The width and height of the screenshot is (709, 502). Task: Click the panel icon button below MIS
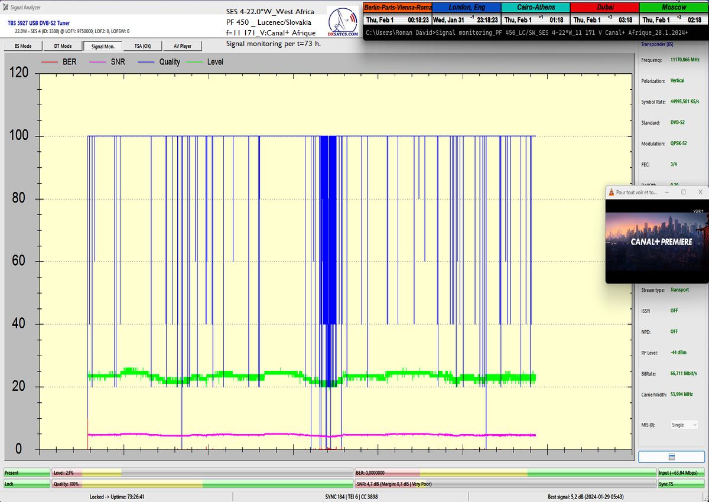672,457
